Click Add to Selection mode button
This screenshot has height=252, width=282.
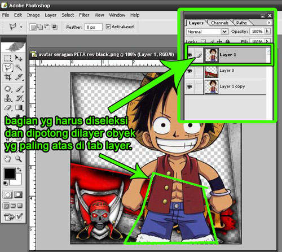click(x=40, y=27)
